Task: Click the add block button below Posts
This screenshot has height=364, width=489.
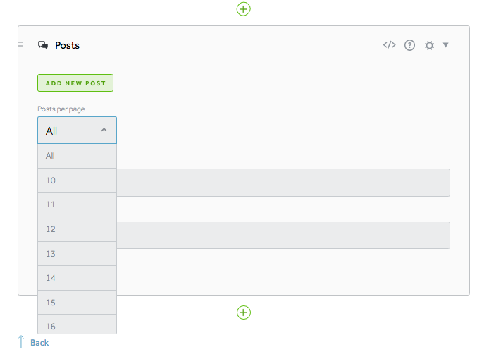Action: pos(243,313)
